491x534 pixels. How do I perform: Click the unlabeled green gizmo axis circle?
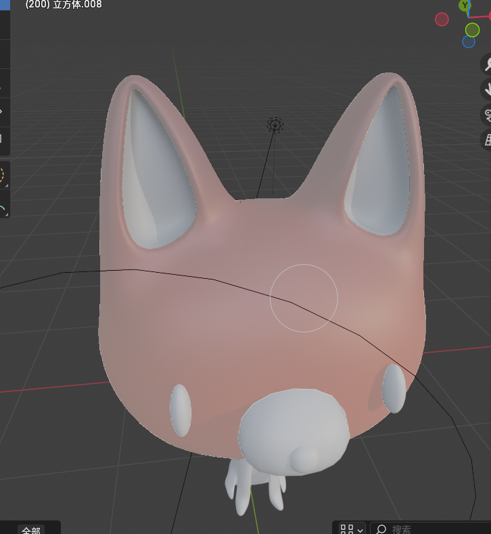[x=472, y=30]
